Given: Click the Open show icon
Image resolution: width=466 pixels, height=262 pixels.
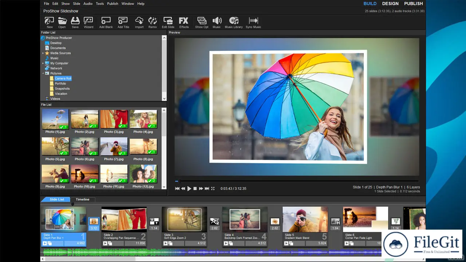Looking at the screenshot, I should pyautogui.click(x=62, y=22).
